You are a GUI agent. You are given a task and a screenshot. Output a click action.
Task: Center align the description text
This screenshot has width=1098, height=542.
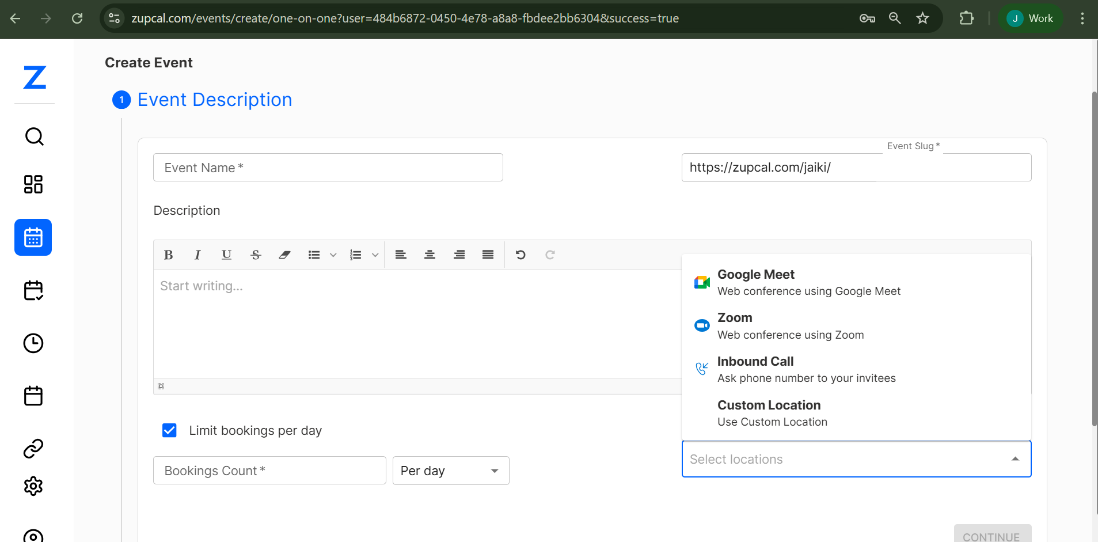pos(430,255)
